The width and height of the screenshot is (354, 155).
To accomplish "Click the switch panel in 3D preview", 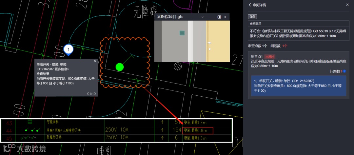I will (x=182, y=33).
